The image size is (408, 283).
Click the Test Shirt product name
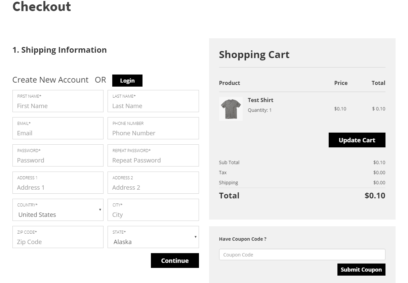tap(260, 100)
